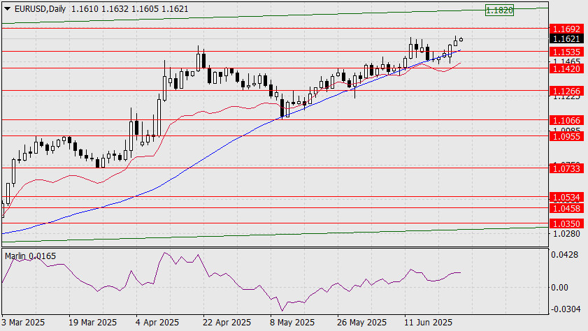Image resolution: width=588 pixels, height=331 pixels.
Task: Click the 8 May 2025 date marker
Action: (x=292, y=323)
